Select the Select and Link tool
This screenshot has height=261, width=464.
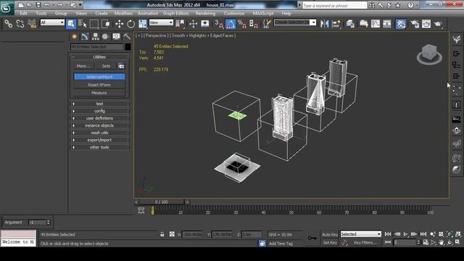[8, 24]
